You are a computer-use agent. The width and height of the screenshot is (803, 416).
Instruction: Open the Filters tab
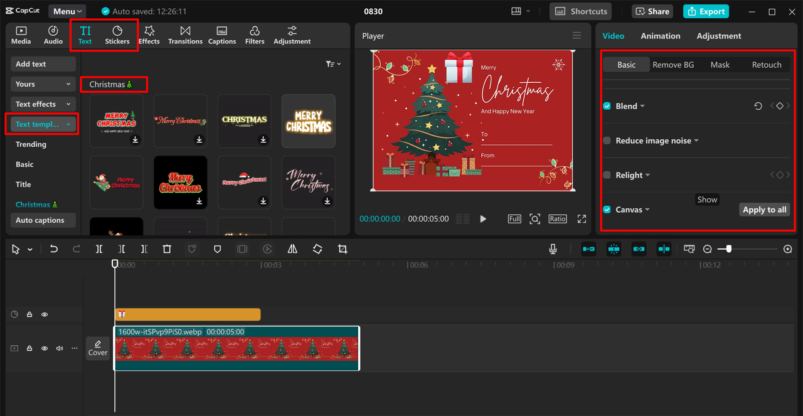tap(255, 36)
